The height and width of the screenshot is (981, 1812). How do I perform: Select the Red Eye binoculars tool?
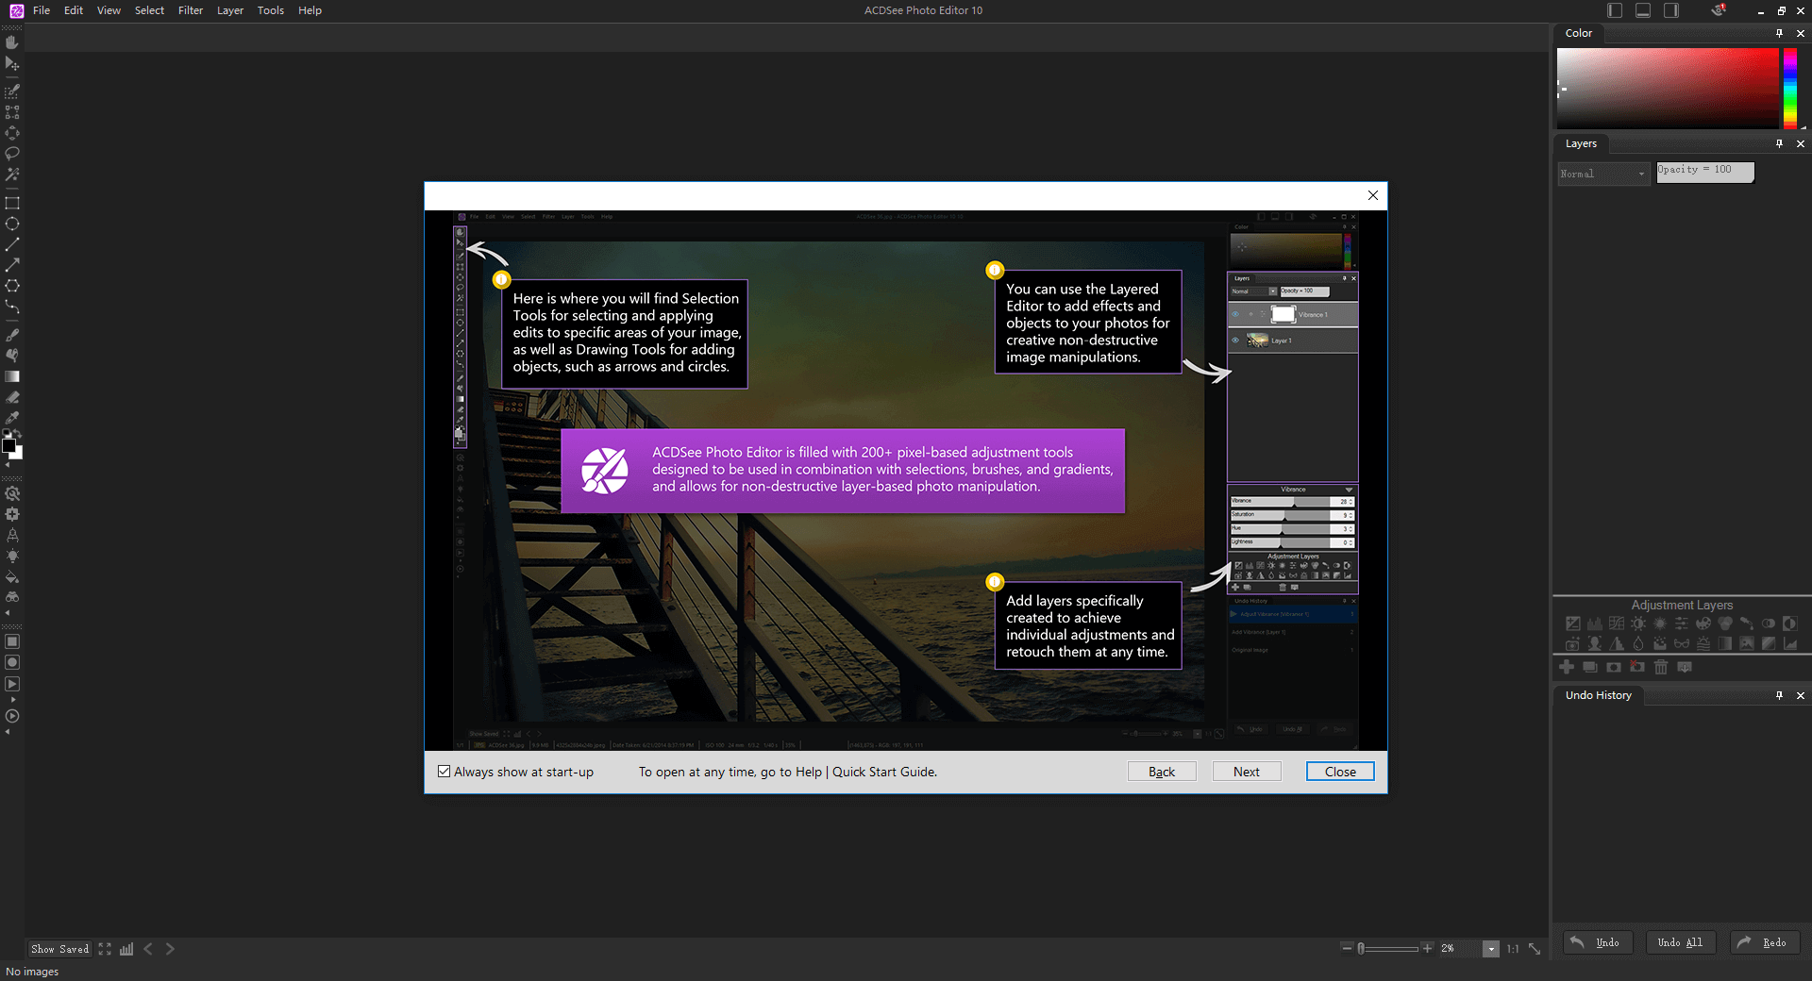pos(12,597)
